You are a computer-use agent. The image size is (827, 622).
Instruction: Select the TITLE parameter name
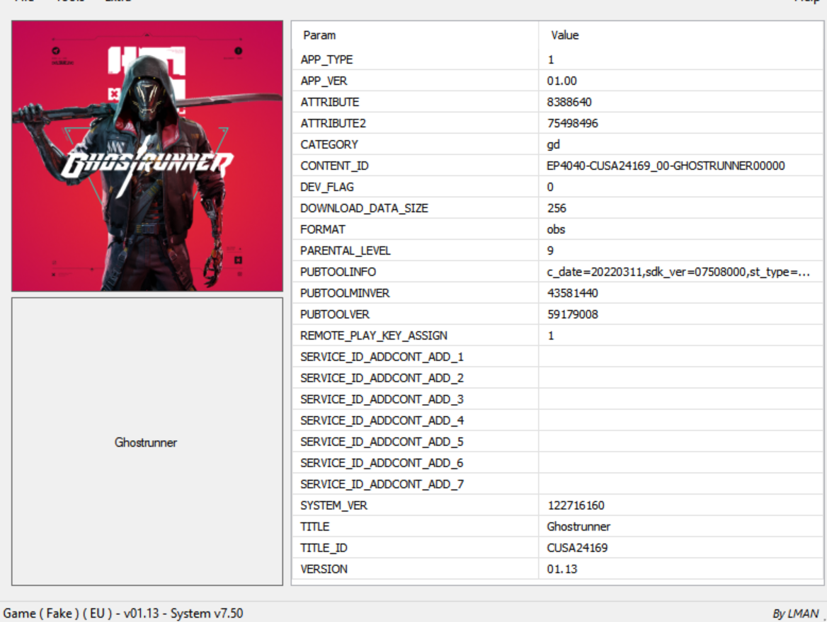click(315, 526)
